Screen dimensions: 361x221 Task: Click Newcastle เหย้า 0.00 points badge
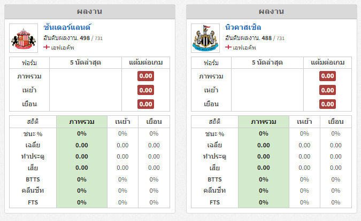click(x=328, y=90)
